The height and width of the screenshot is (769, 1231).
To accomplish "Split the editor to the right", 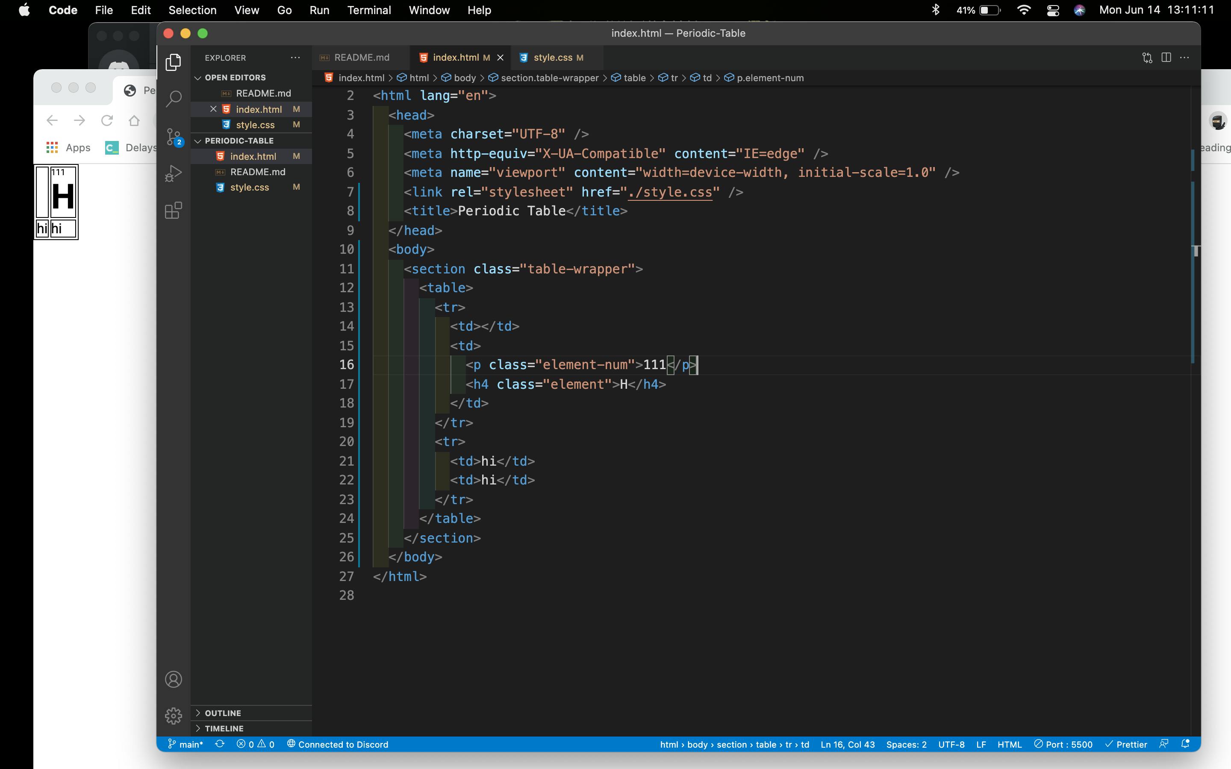I will [x=1166, y=58].
